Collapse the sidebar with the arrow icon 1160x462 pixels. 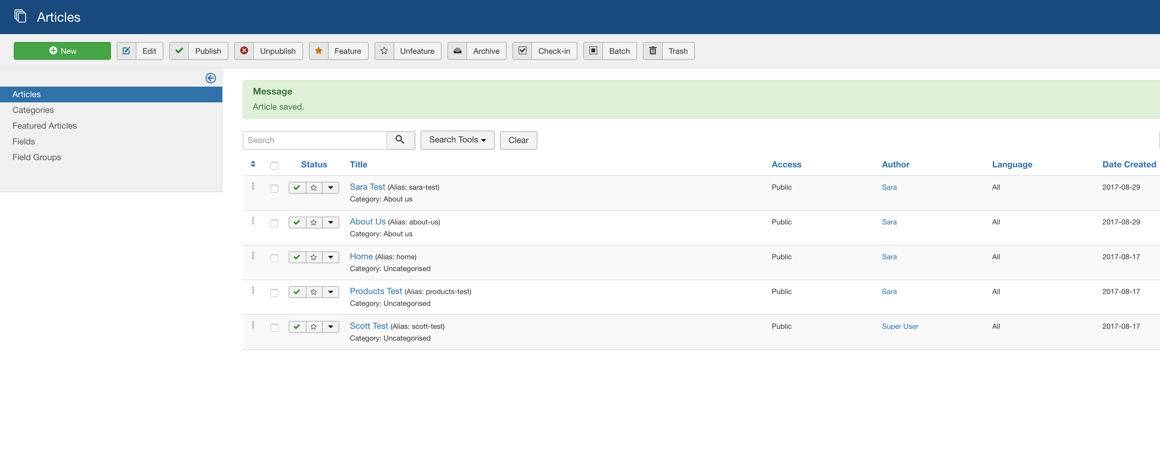pos(210,78)
